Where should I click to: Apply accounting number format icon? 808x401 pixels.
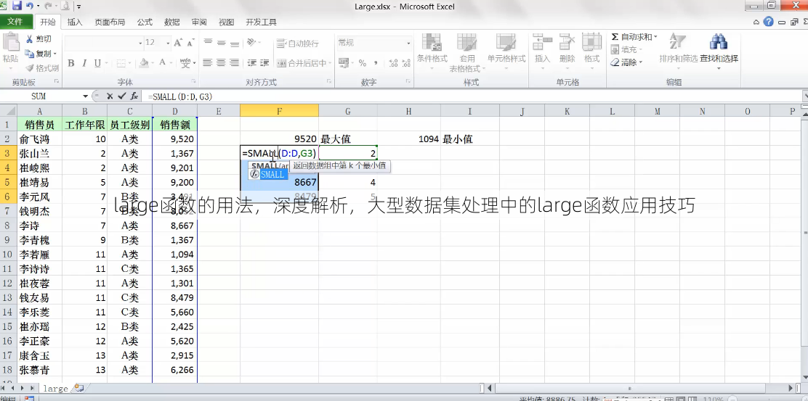pos(344,63)
